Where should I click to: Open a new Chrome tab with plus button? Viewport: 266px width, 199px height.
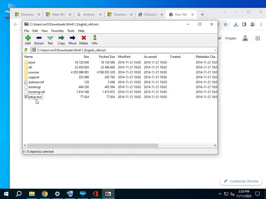202,15
